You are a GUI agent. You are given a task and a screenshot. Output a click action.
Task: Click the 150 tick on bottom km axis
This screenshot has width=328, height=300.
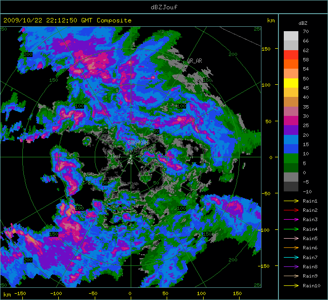237,293
